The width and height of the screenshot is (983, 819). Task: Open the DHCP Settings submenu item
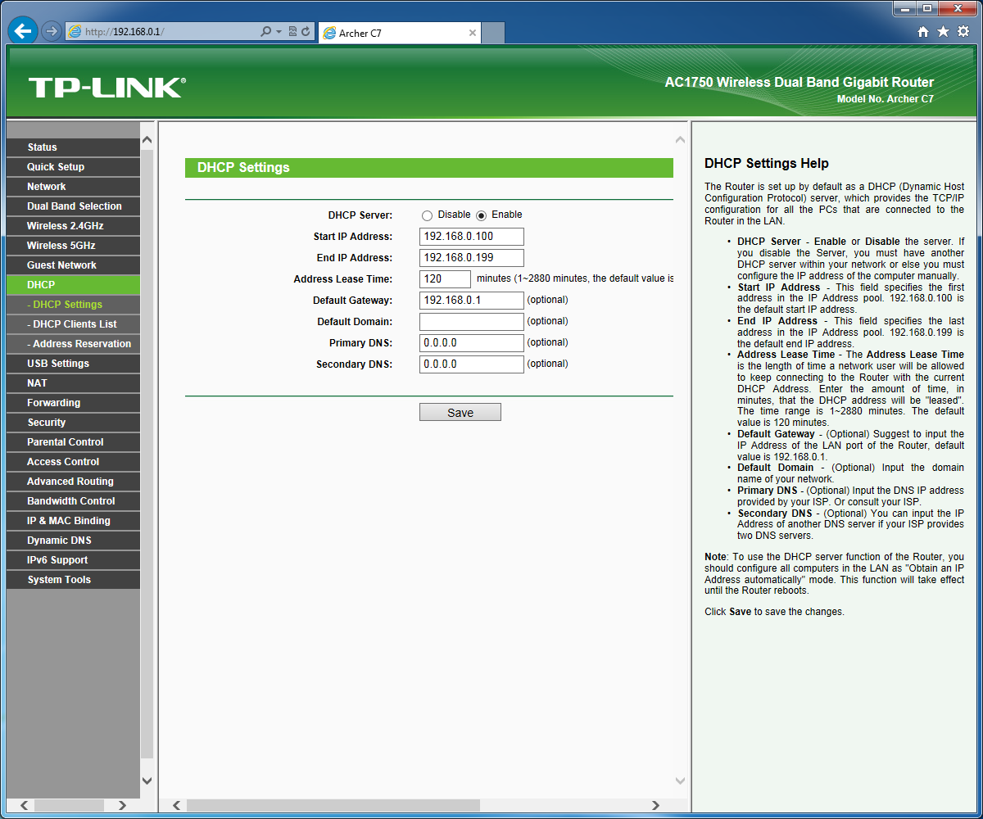pos(73,305)
